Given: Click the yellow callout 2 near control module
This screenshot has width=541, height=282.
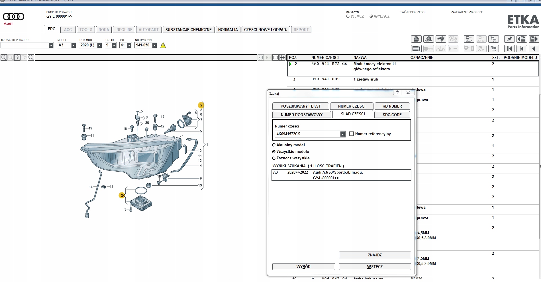Looking at the screenshot, I should coord(122,195).
